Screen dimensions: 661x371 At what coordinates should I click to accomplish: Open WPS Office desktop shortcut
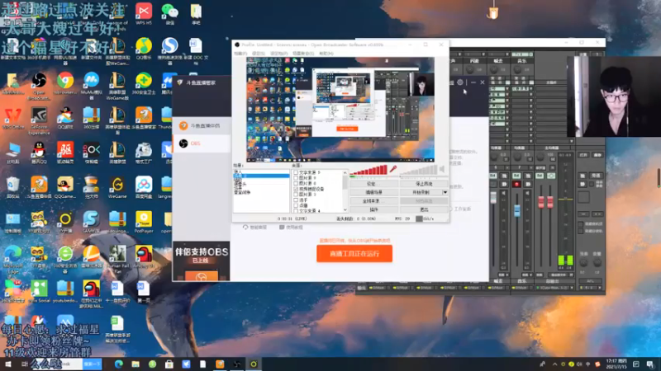coord(13,118)
